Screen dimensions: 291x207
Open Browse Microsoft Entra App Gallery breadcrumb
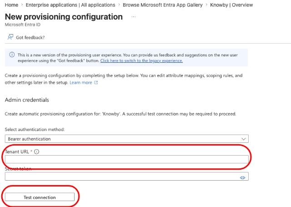point(163,5)
